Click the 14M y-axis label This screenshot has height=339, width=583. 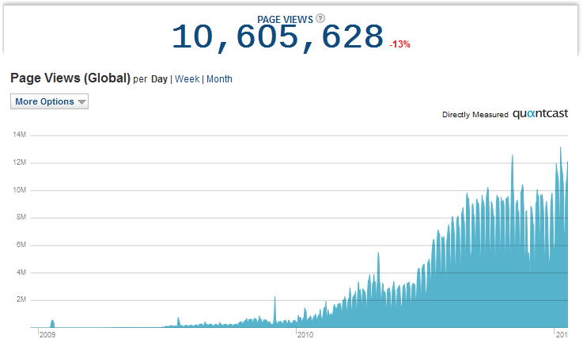(x=19, y=135)
